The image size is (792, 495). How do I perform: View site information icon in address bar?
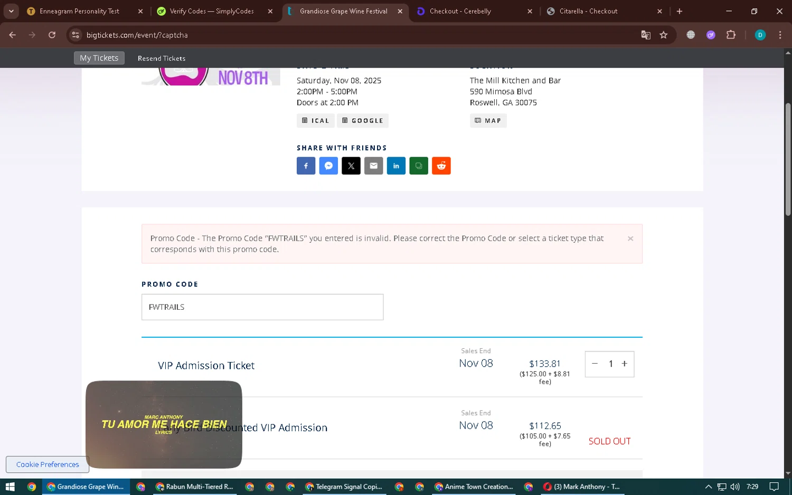point(76,35)
